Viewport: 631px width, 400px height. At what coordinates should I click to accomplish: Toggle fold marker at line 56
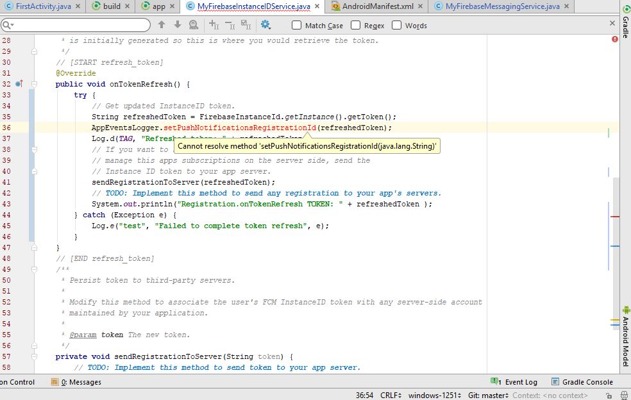click(x=34, y=346)
